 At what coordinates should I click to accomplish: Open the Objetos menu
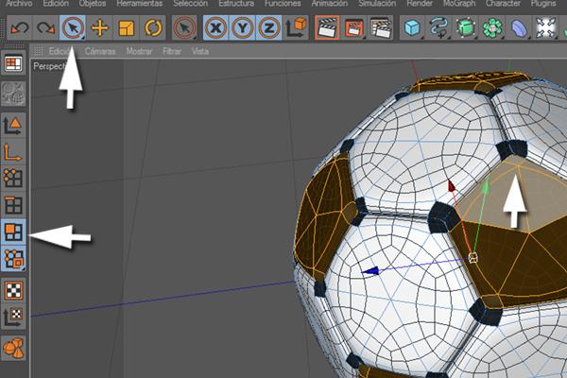tap(93, 4)
